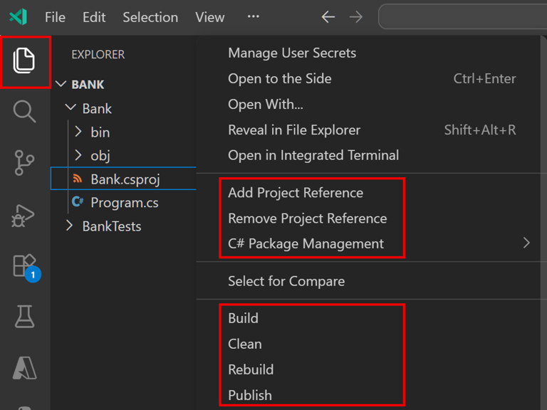
Task: Click the back navigation arrow
Action: [x=328, y=17]
